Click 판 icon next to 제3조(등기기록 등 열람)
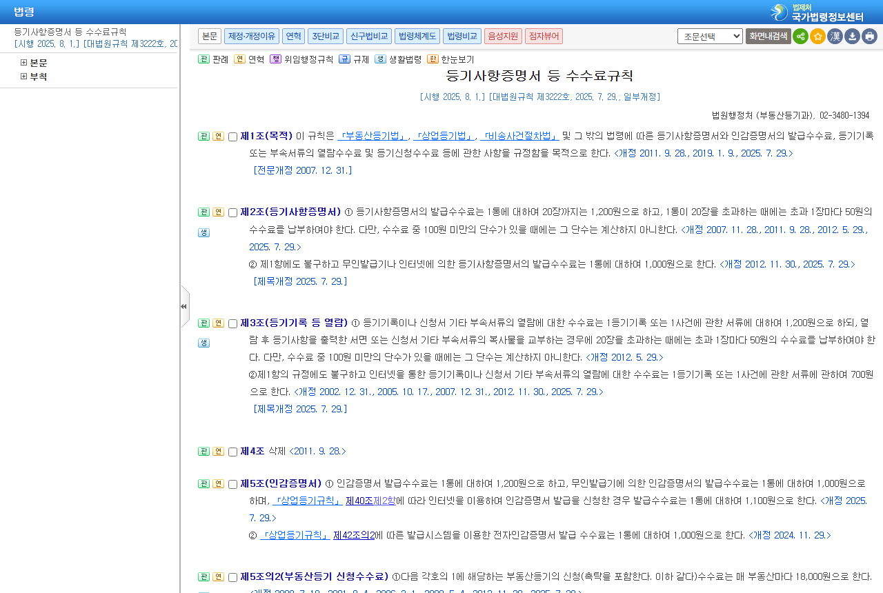 [204, 323]
